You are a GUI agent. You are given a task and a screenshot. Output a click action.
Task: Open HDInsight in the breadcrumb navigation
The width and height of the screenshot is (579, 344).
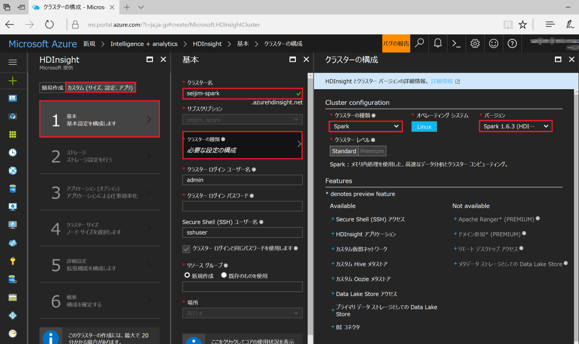(207, 44)
